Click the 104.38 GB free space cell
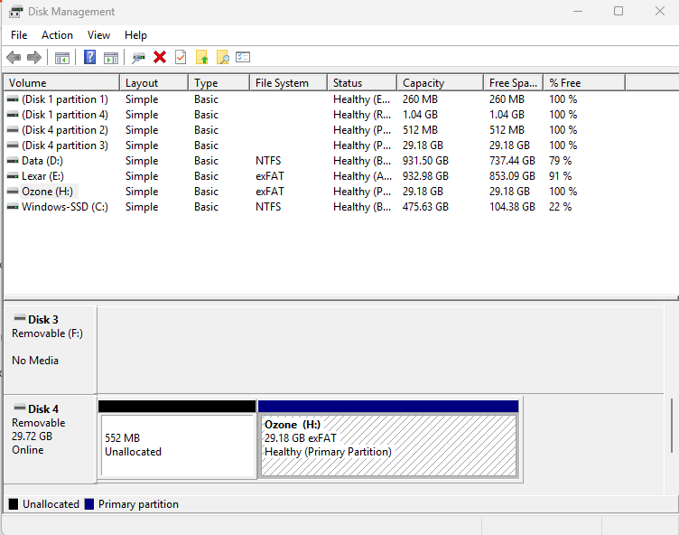The image size is (679, 535). pyautogui.click(x=512, y=207)
